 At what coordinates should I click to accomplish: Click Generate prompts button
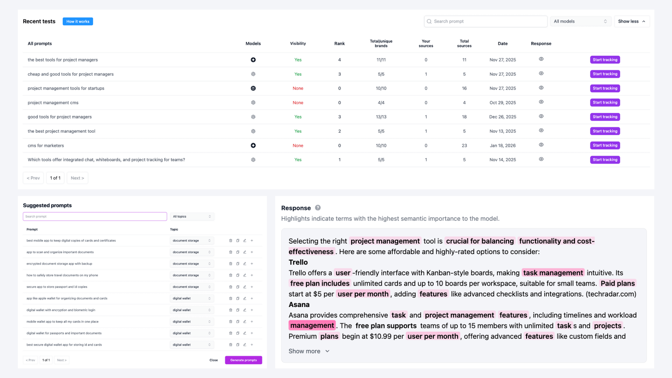click(244, 360)
